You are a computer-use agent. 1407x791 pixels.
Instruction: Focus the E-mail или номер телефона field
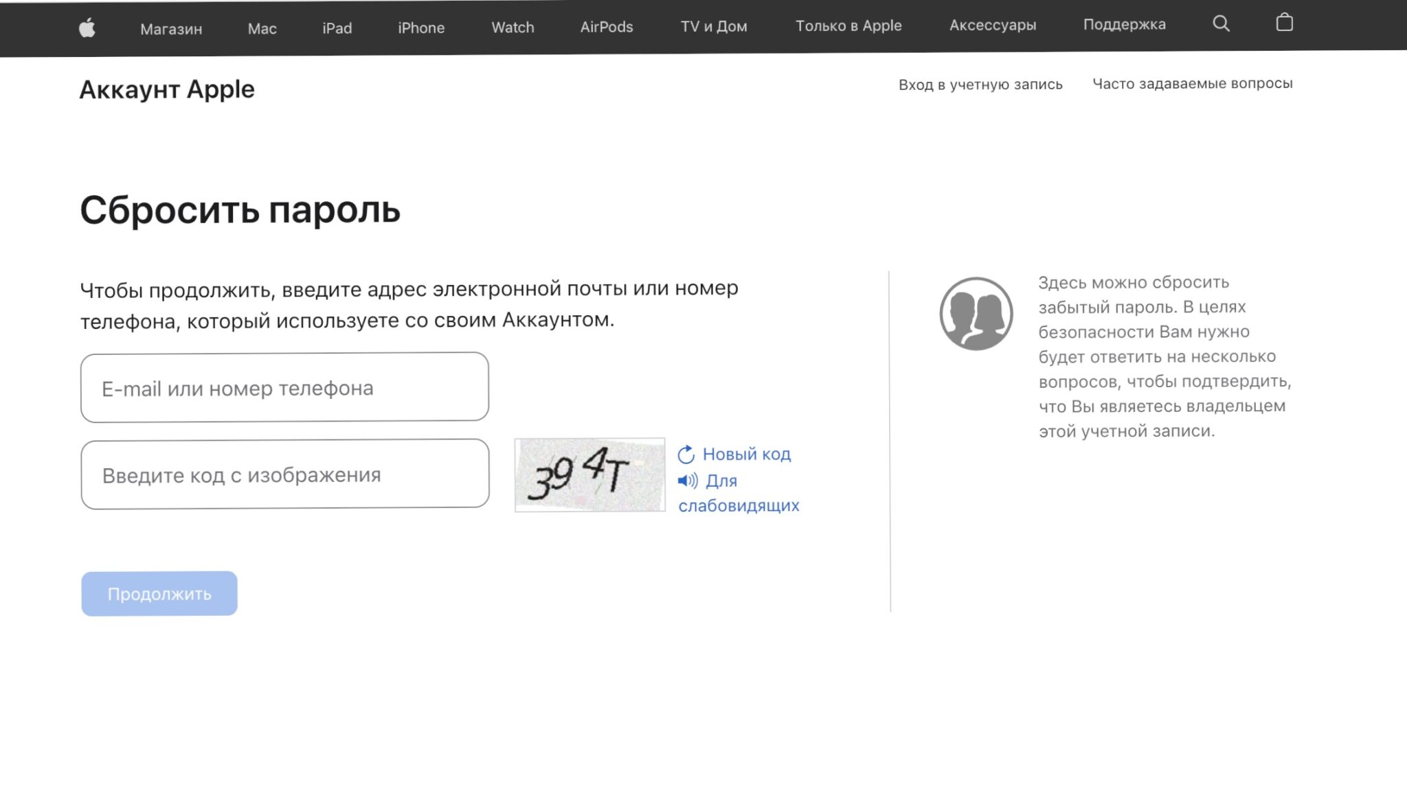point(284,387)
